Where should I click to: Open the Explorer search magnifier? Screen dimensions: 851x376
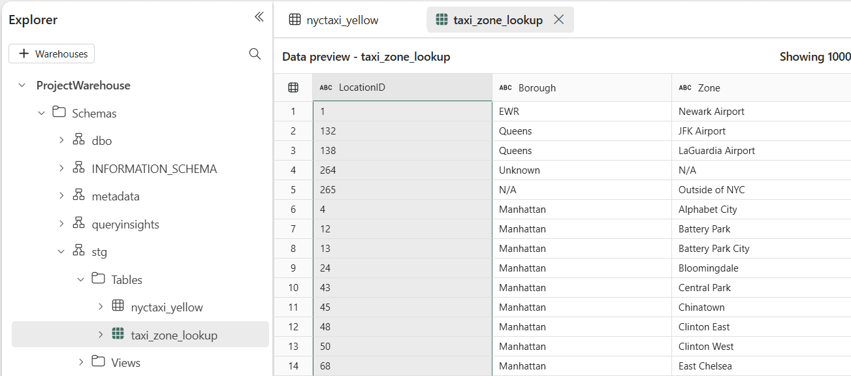[x=255, y=54]
